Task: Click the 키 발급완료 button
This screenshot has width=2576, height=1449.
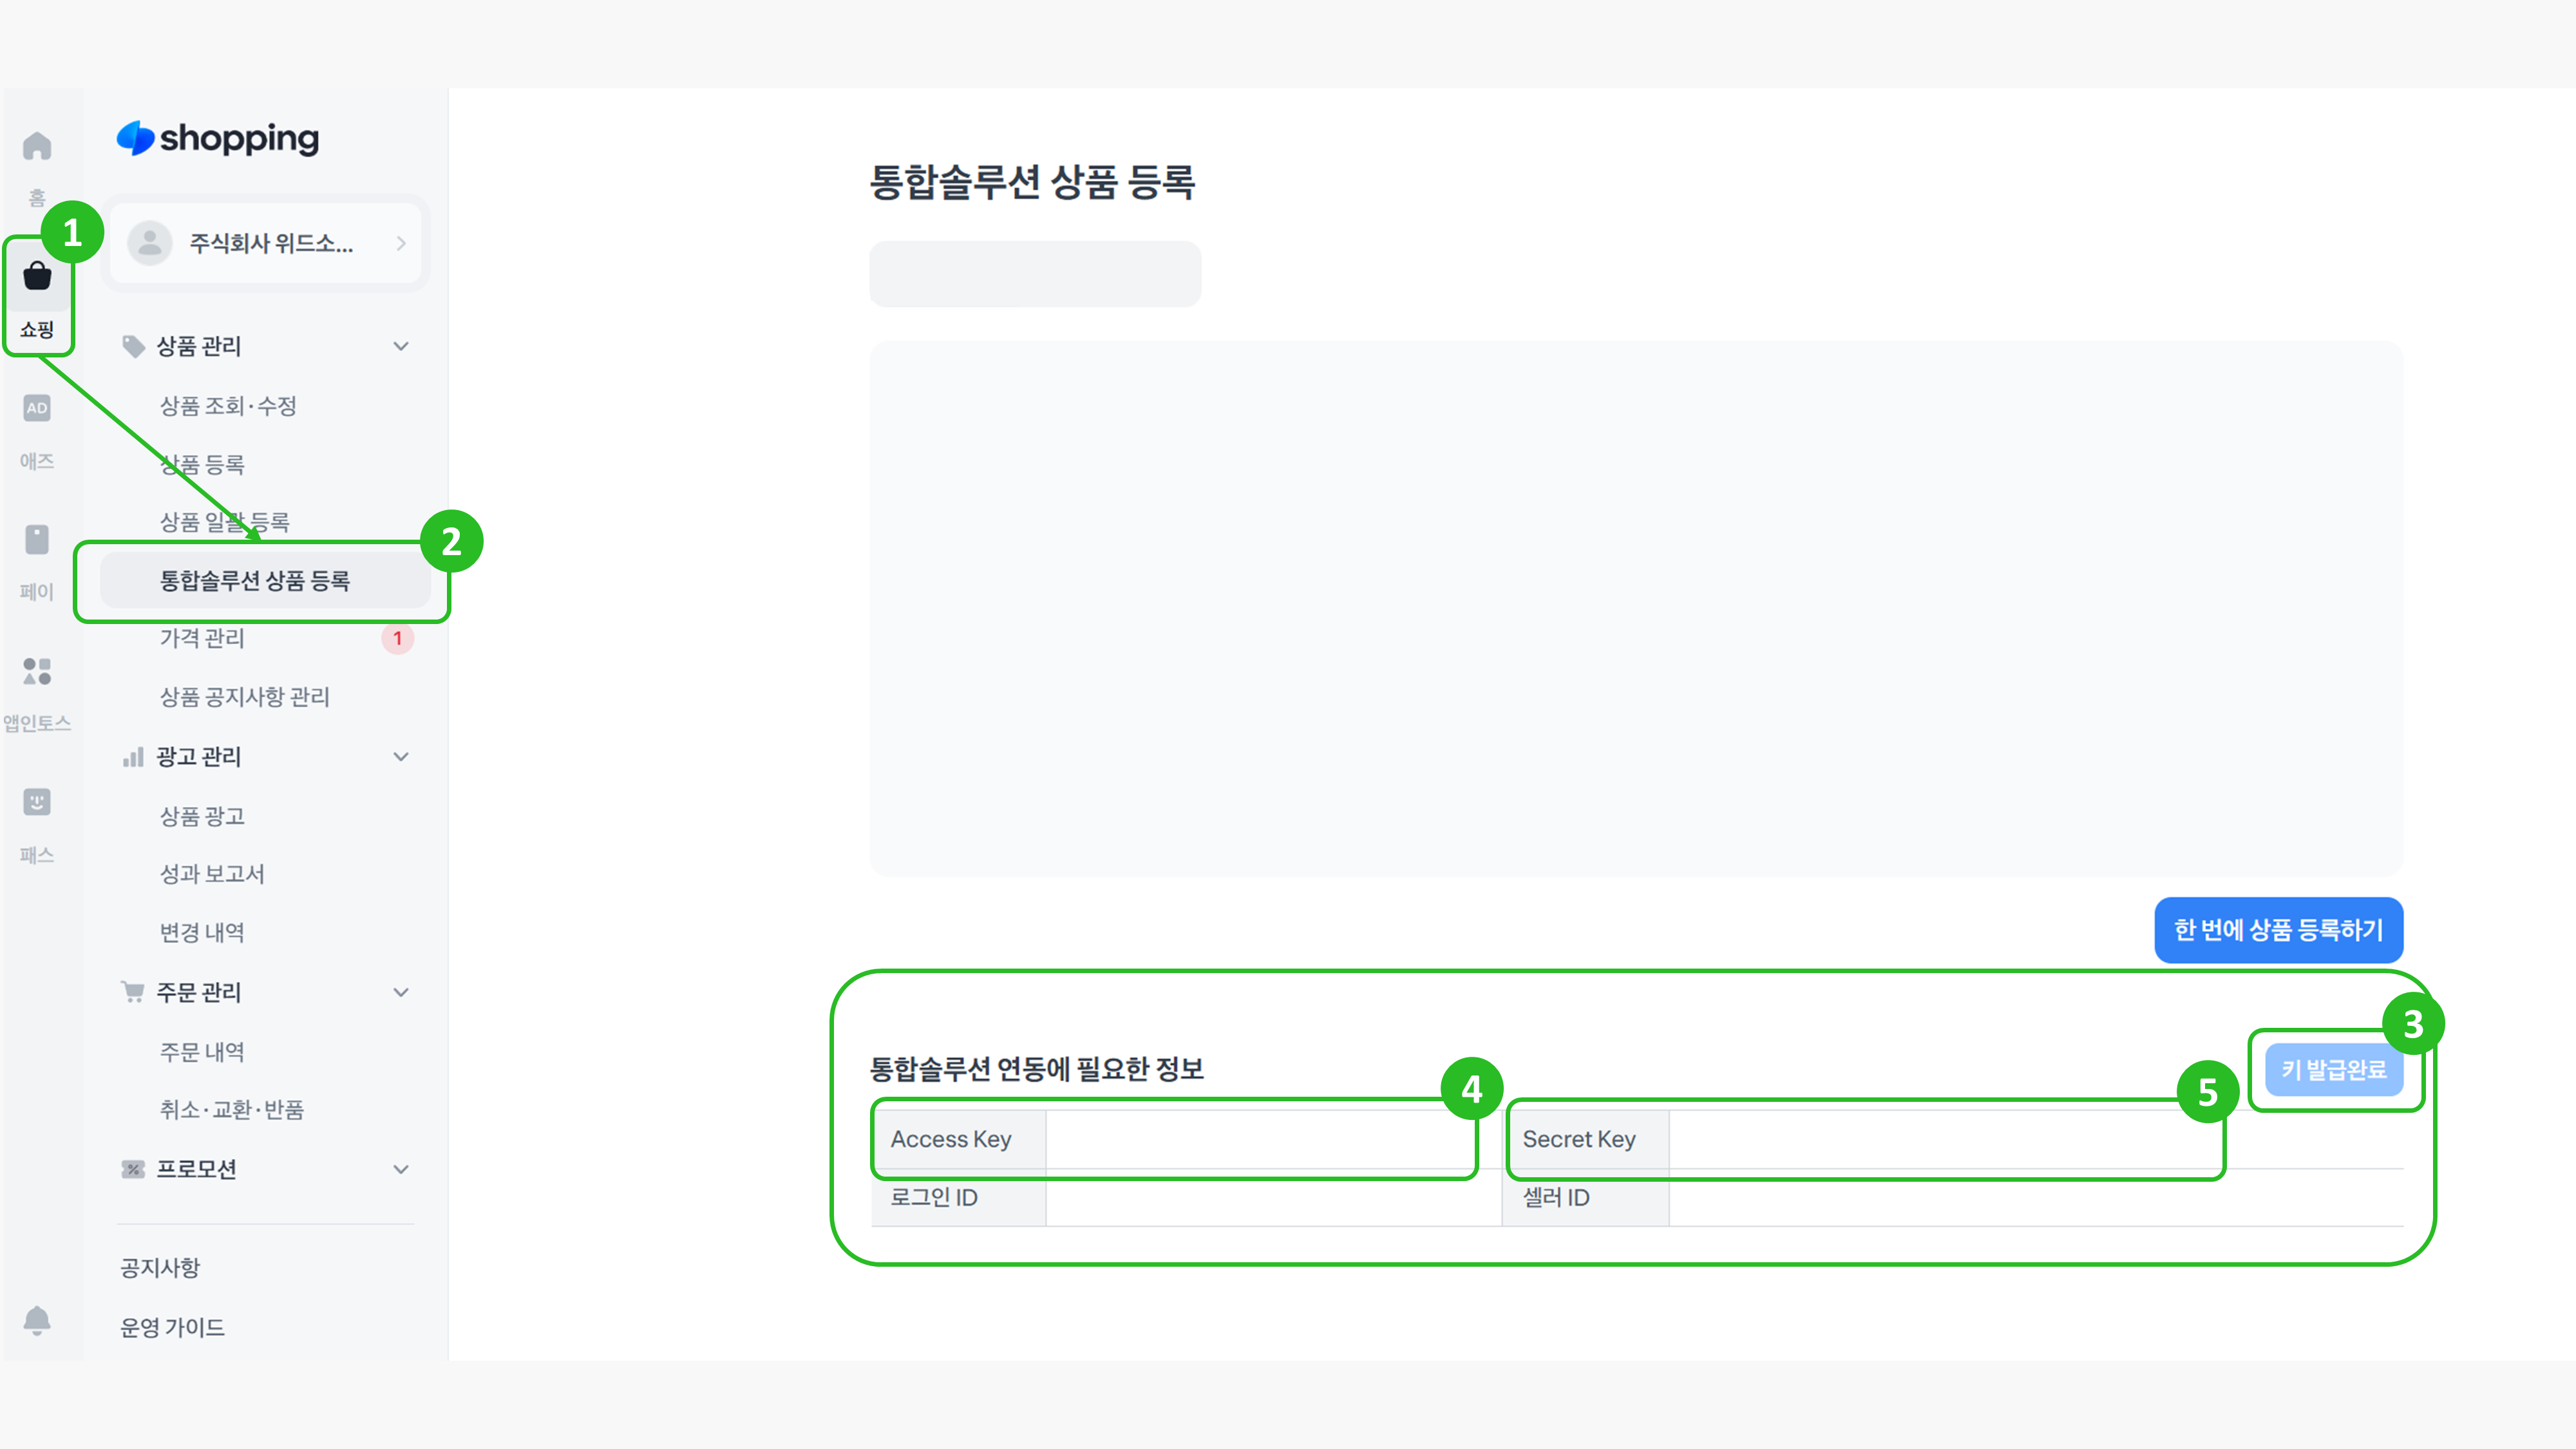Action: [x=2333, y=1070]
